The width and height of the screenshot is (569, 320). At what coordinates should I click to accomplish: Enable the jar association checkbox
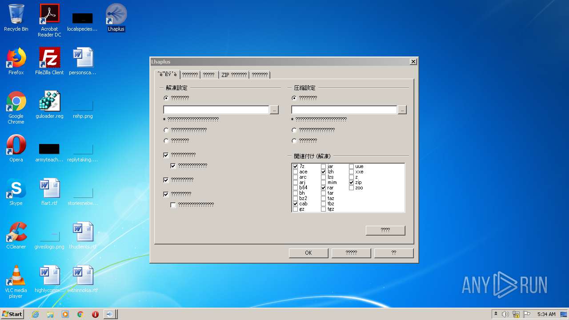324,166
